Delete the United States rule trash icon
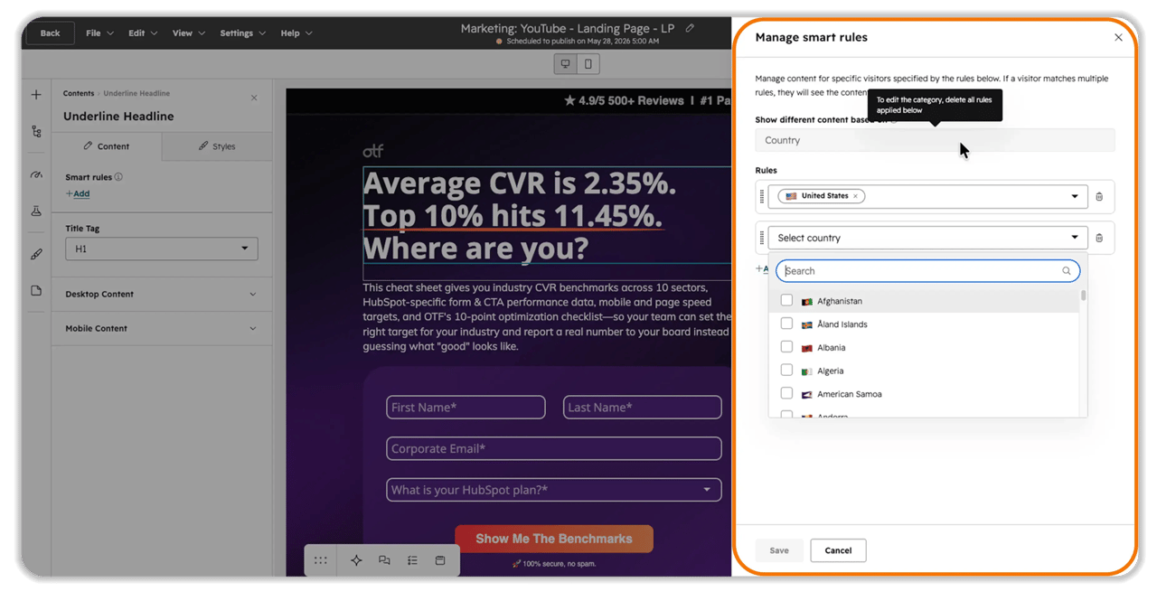Viewport: 1157px width, 601px height. pyautogui.click(x=1099, y=196)
